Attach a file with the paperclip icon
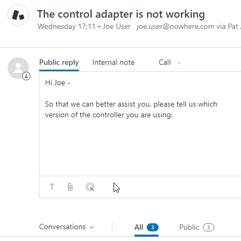Viewport: 241px width, 241px height. click(70, 187)
